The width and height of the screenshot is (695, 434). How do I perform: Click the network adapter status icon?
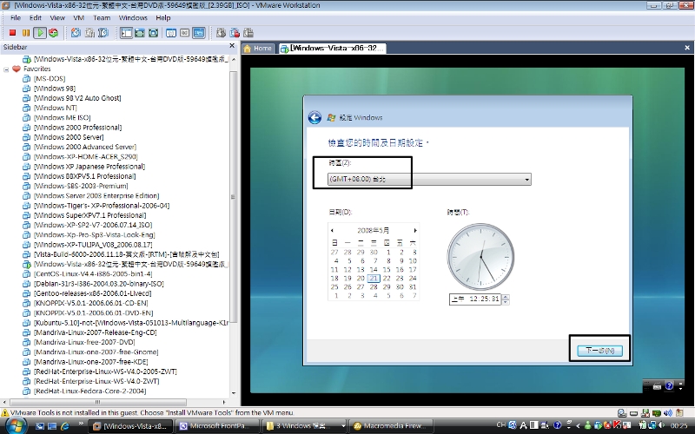[656, 413]
